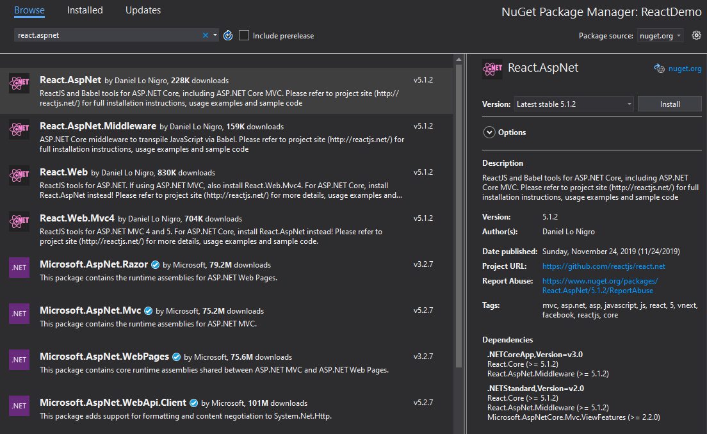The image size is (707, 434).
Task: Open the Report Abuse link
Action: [600, 285]
